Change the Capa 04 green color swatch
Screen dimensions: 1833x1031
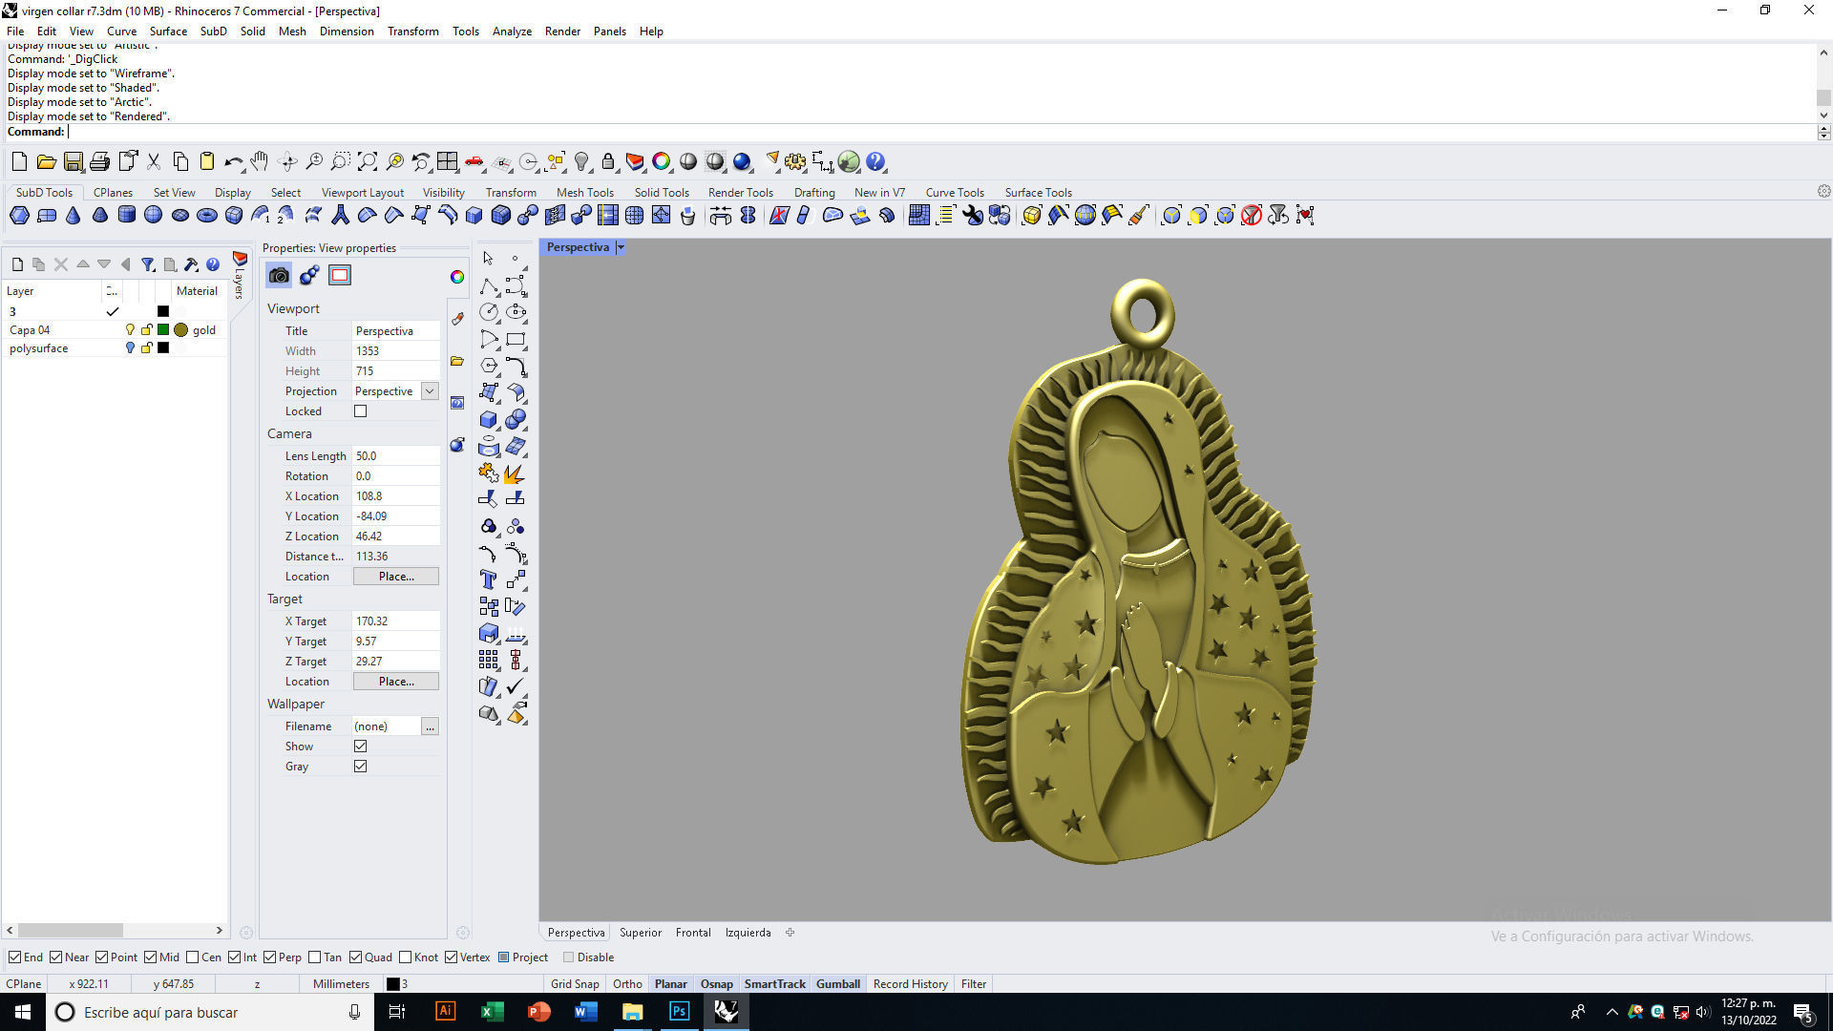163,330
